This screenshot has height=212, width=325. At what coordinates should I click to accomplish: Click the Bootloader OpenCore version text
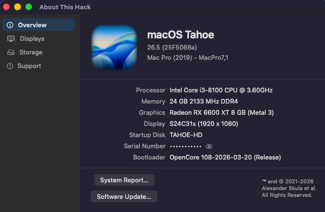coord(225,157)
